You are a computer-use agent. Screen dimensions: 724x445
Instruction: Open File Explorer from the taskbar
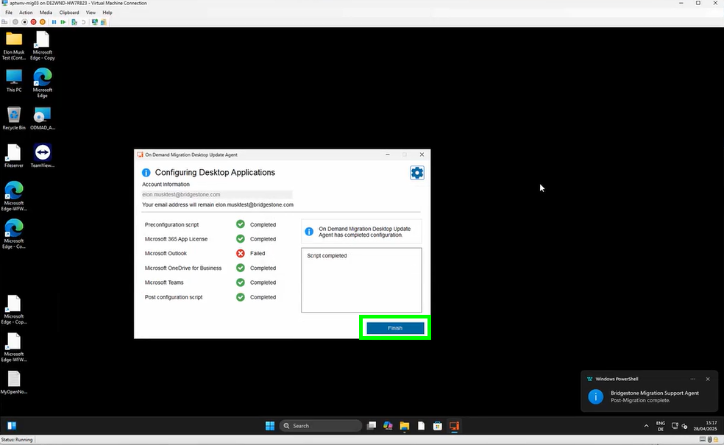pos(405,426)
